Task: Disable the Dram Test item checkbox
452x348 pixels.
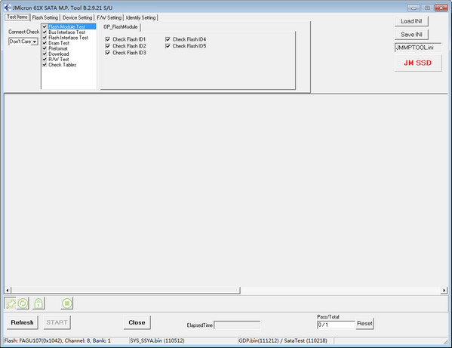Action: pos(45,43)
